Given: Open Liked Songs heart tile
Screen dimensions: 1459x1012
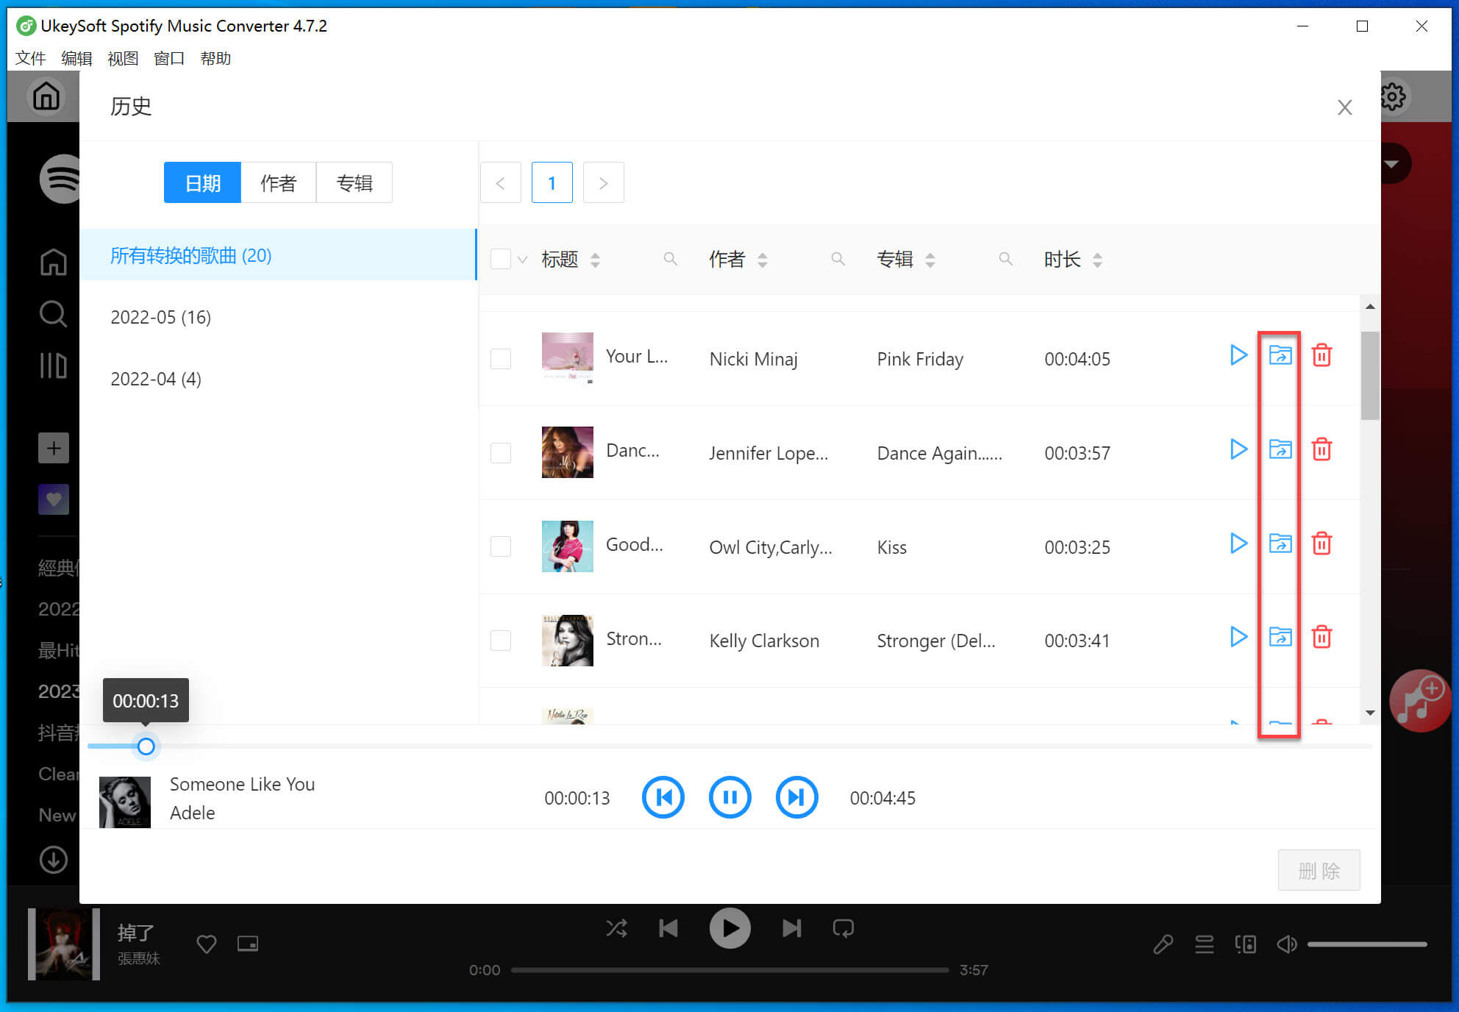Looking at the screenshot, I should (x=54, y=499).
